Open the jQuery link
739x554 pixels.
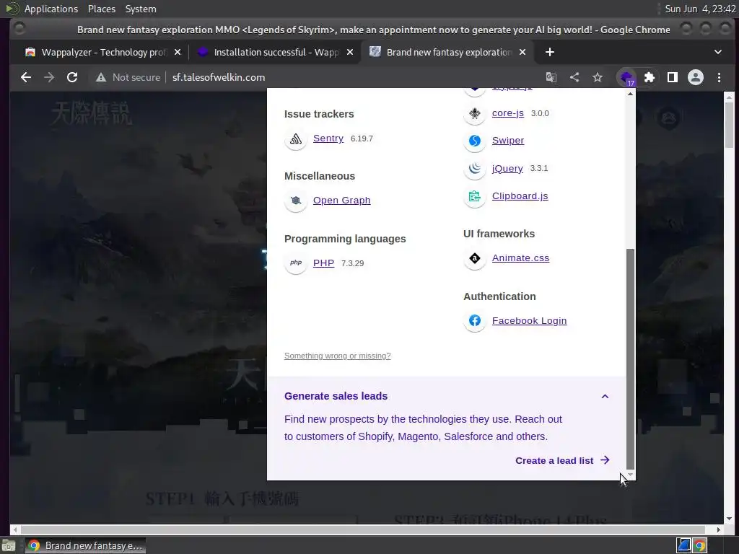pos(507,168)
